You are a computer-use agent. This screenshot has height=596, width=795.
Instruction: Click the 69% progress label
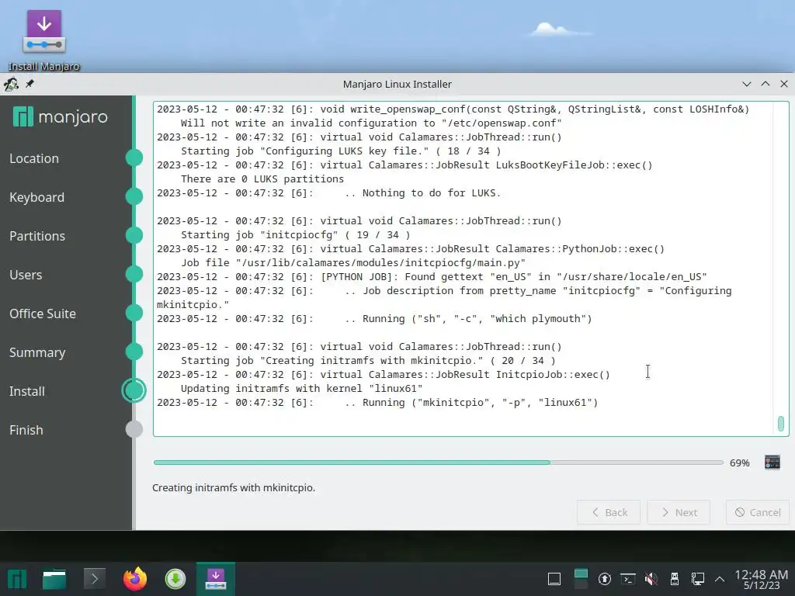coord(740,463)
